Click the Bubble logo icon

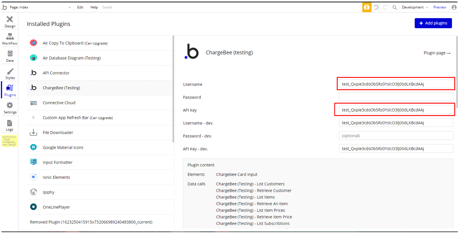click(4, 7)
